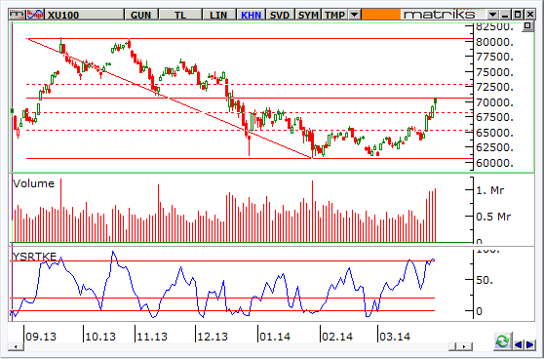Click the 09.13 date label
This screenshot has height=359, width=544.
(x=41, y=337)
